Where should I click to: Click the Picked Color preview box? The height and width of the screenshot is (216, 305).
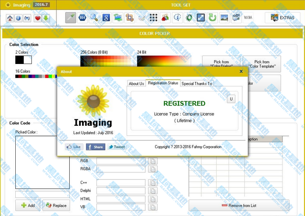(x=42, y=162)
